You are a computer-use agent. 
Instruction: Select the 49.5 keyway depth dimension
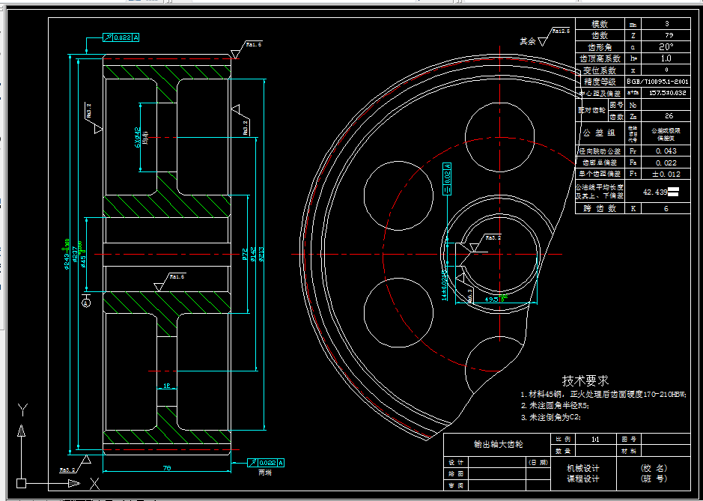tap(497, 298)
